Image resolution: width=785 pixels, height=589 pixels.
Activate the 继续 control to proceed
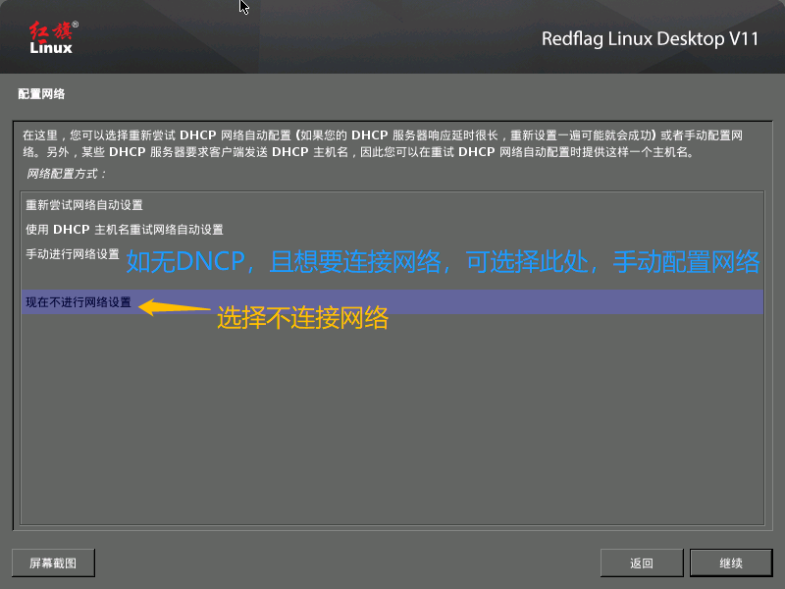tap(730, 562)
